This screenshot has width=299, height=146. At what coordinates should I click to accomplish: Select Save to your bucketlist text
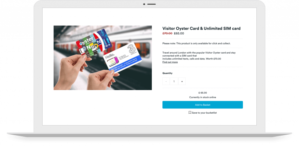point(204,113)
